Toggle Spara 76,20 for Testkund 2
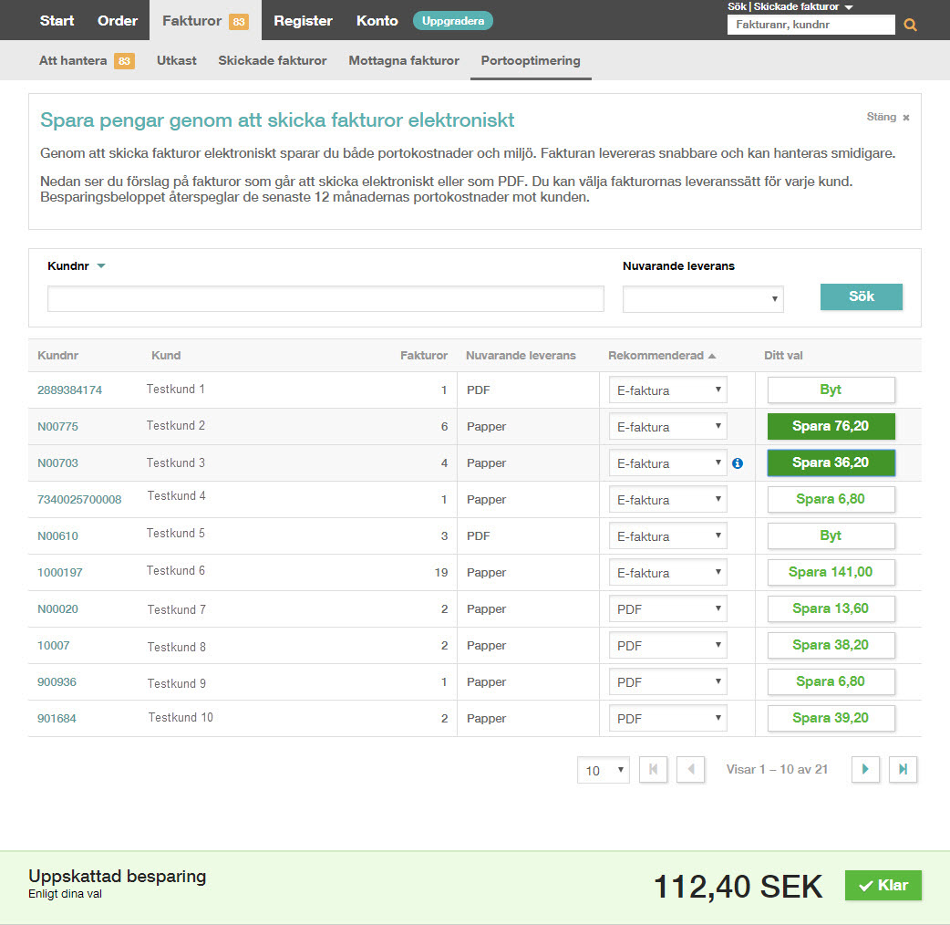The image size is (950, 925). click(x=831, y=426)
